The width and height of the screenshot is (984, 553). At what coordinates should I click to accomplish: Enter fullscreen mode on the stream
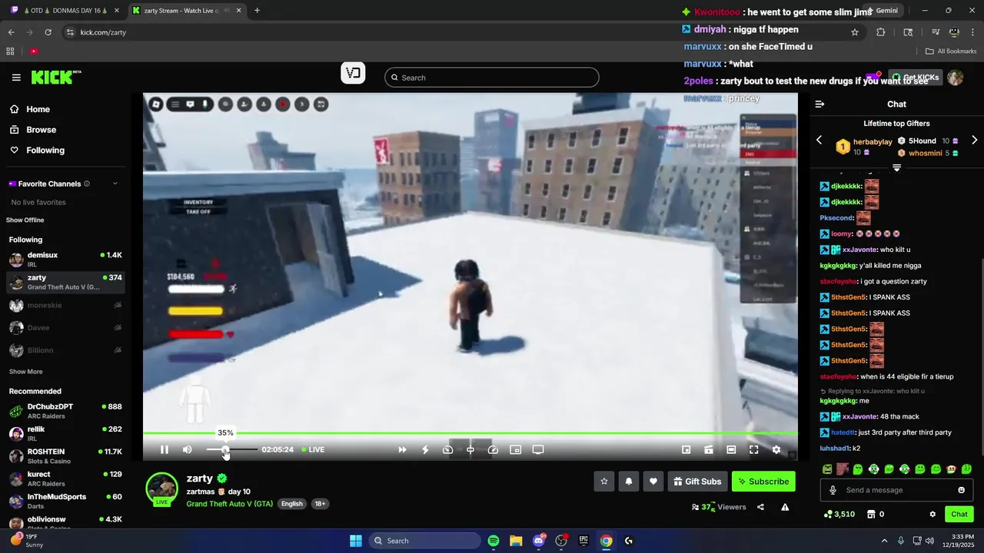753,449
